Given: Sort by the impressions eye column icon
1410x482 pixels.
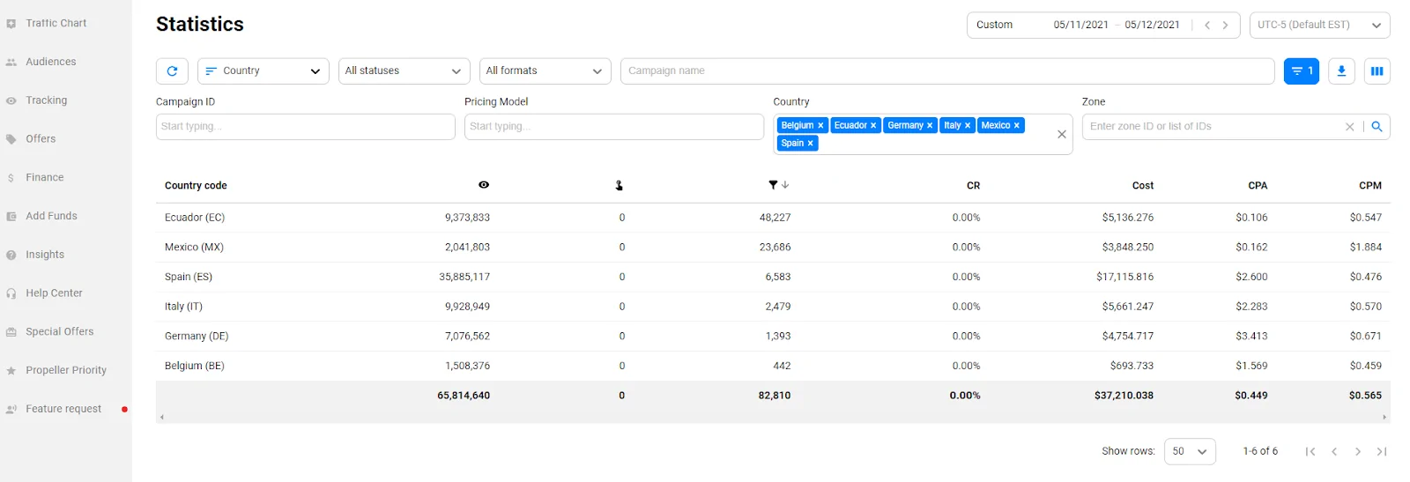Looking at the screenshot, I should coord(484,185).
